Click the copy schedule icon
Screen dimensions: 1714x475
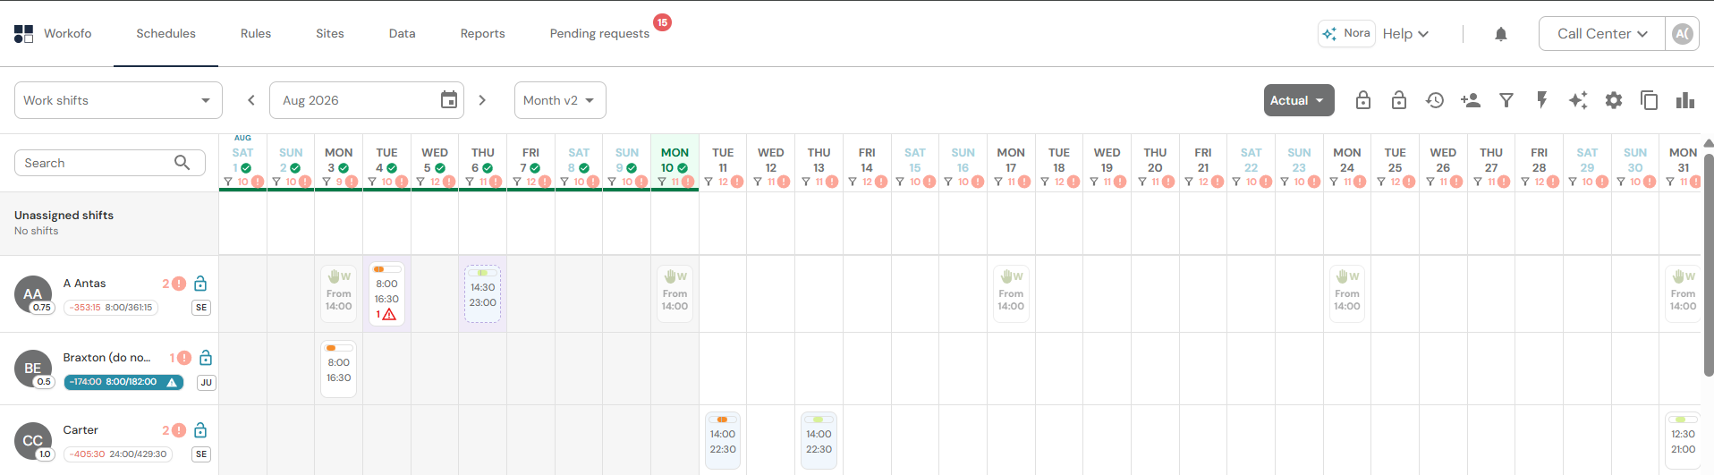coord(1650,100)
